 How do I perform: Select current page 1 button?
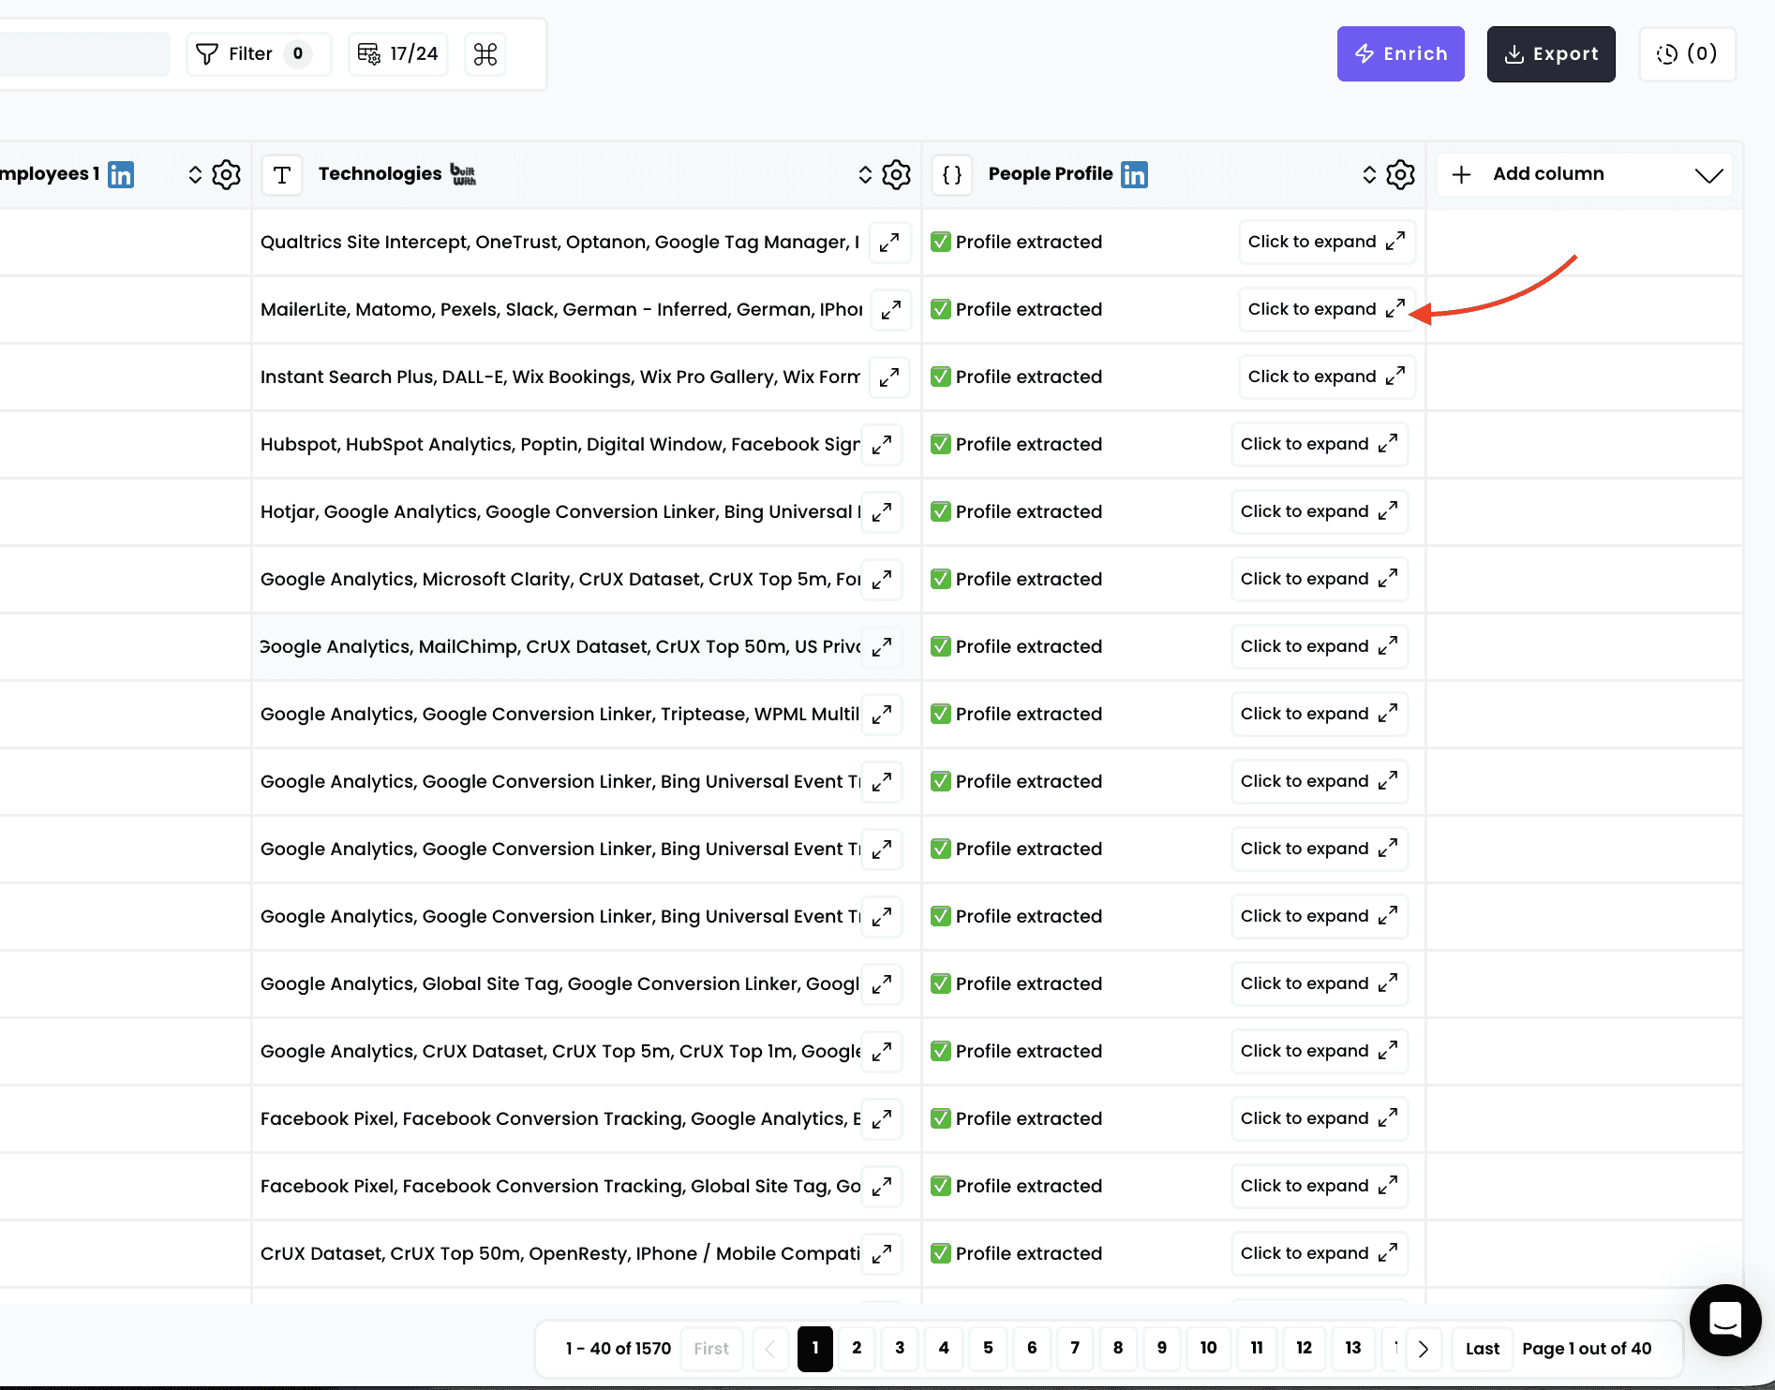(x=815, y=1349)
